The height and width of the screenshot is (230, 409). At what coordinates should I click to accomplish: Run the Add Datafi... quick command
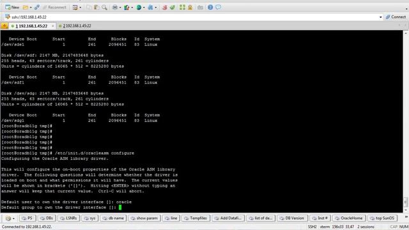[x=228, y=218]
